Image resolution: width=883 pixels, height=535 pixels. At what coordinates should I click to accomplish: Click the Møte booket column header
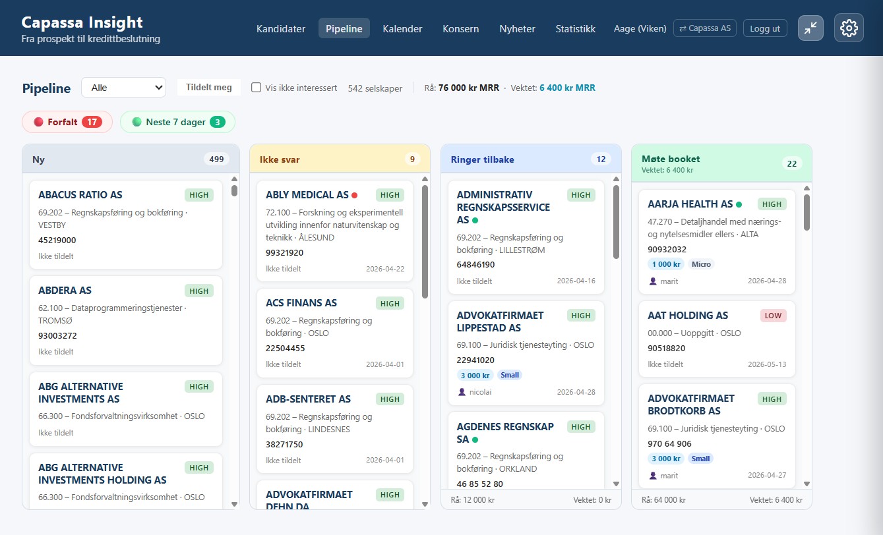point(721,163)
